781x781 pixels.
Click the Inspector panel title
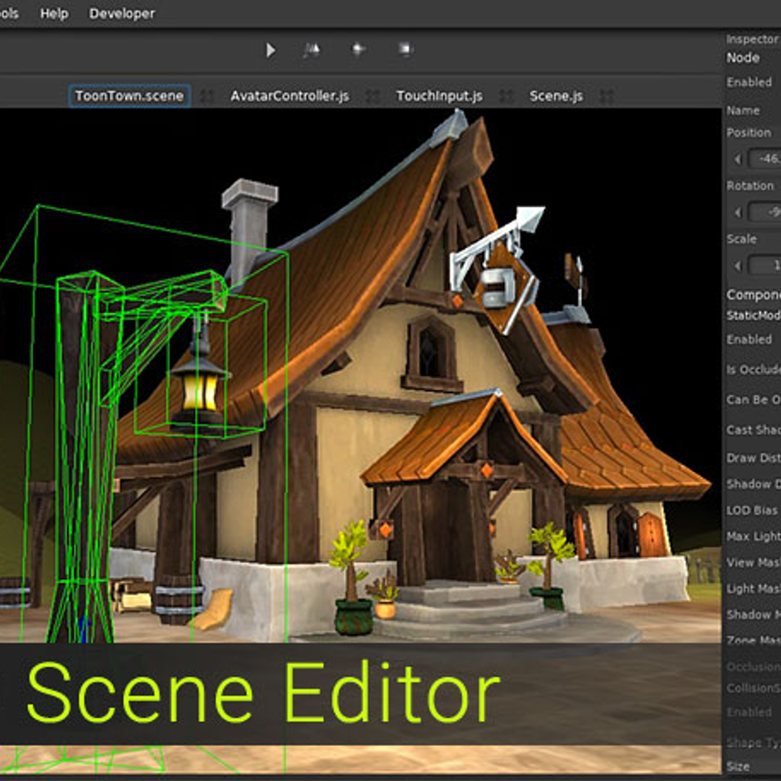752,40
